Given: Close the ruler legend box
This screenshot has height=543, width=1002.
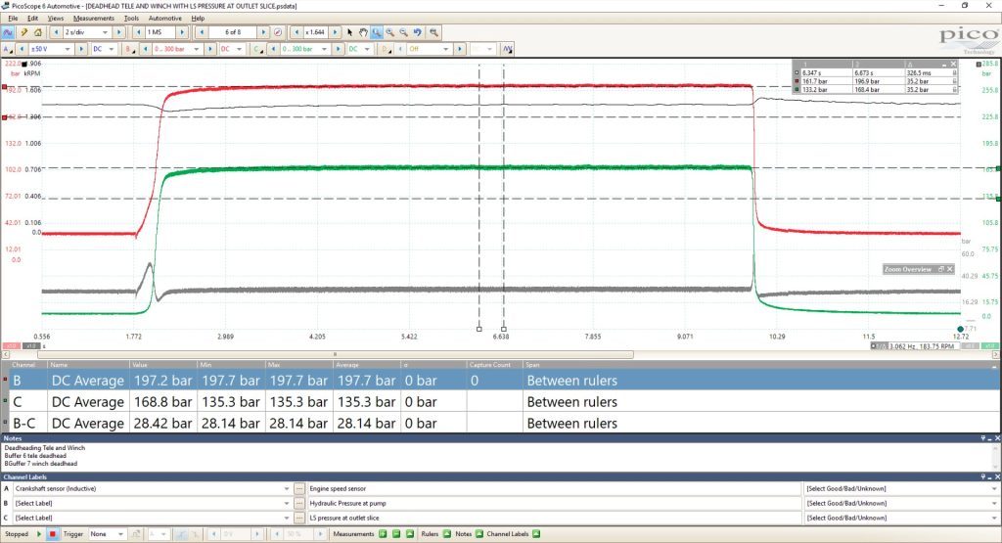Looking at the screenshot, I should click(x=953, y=64).
